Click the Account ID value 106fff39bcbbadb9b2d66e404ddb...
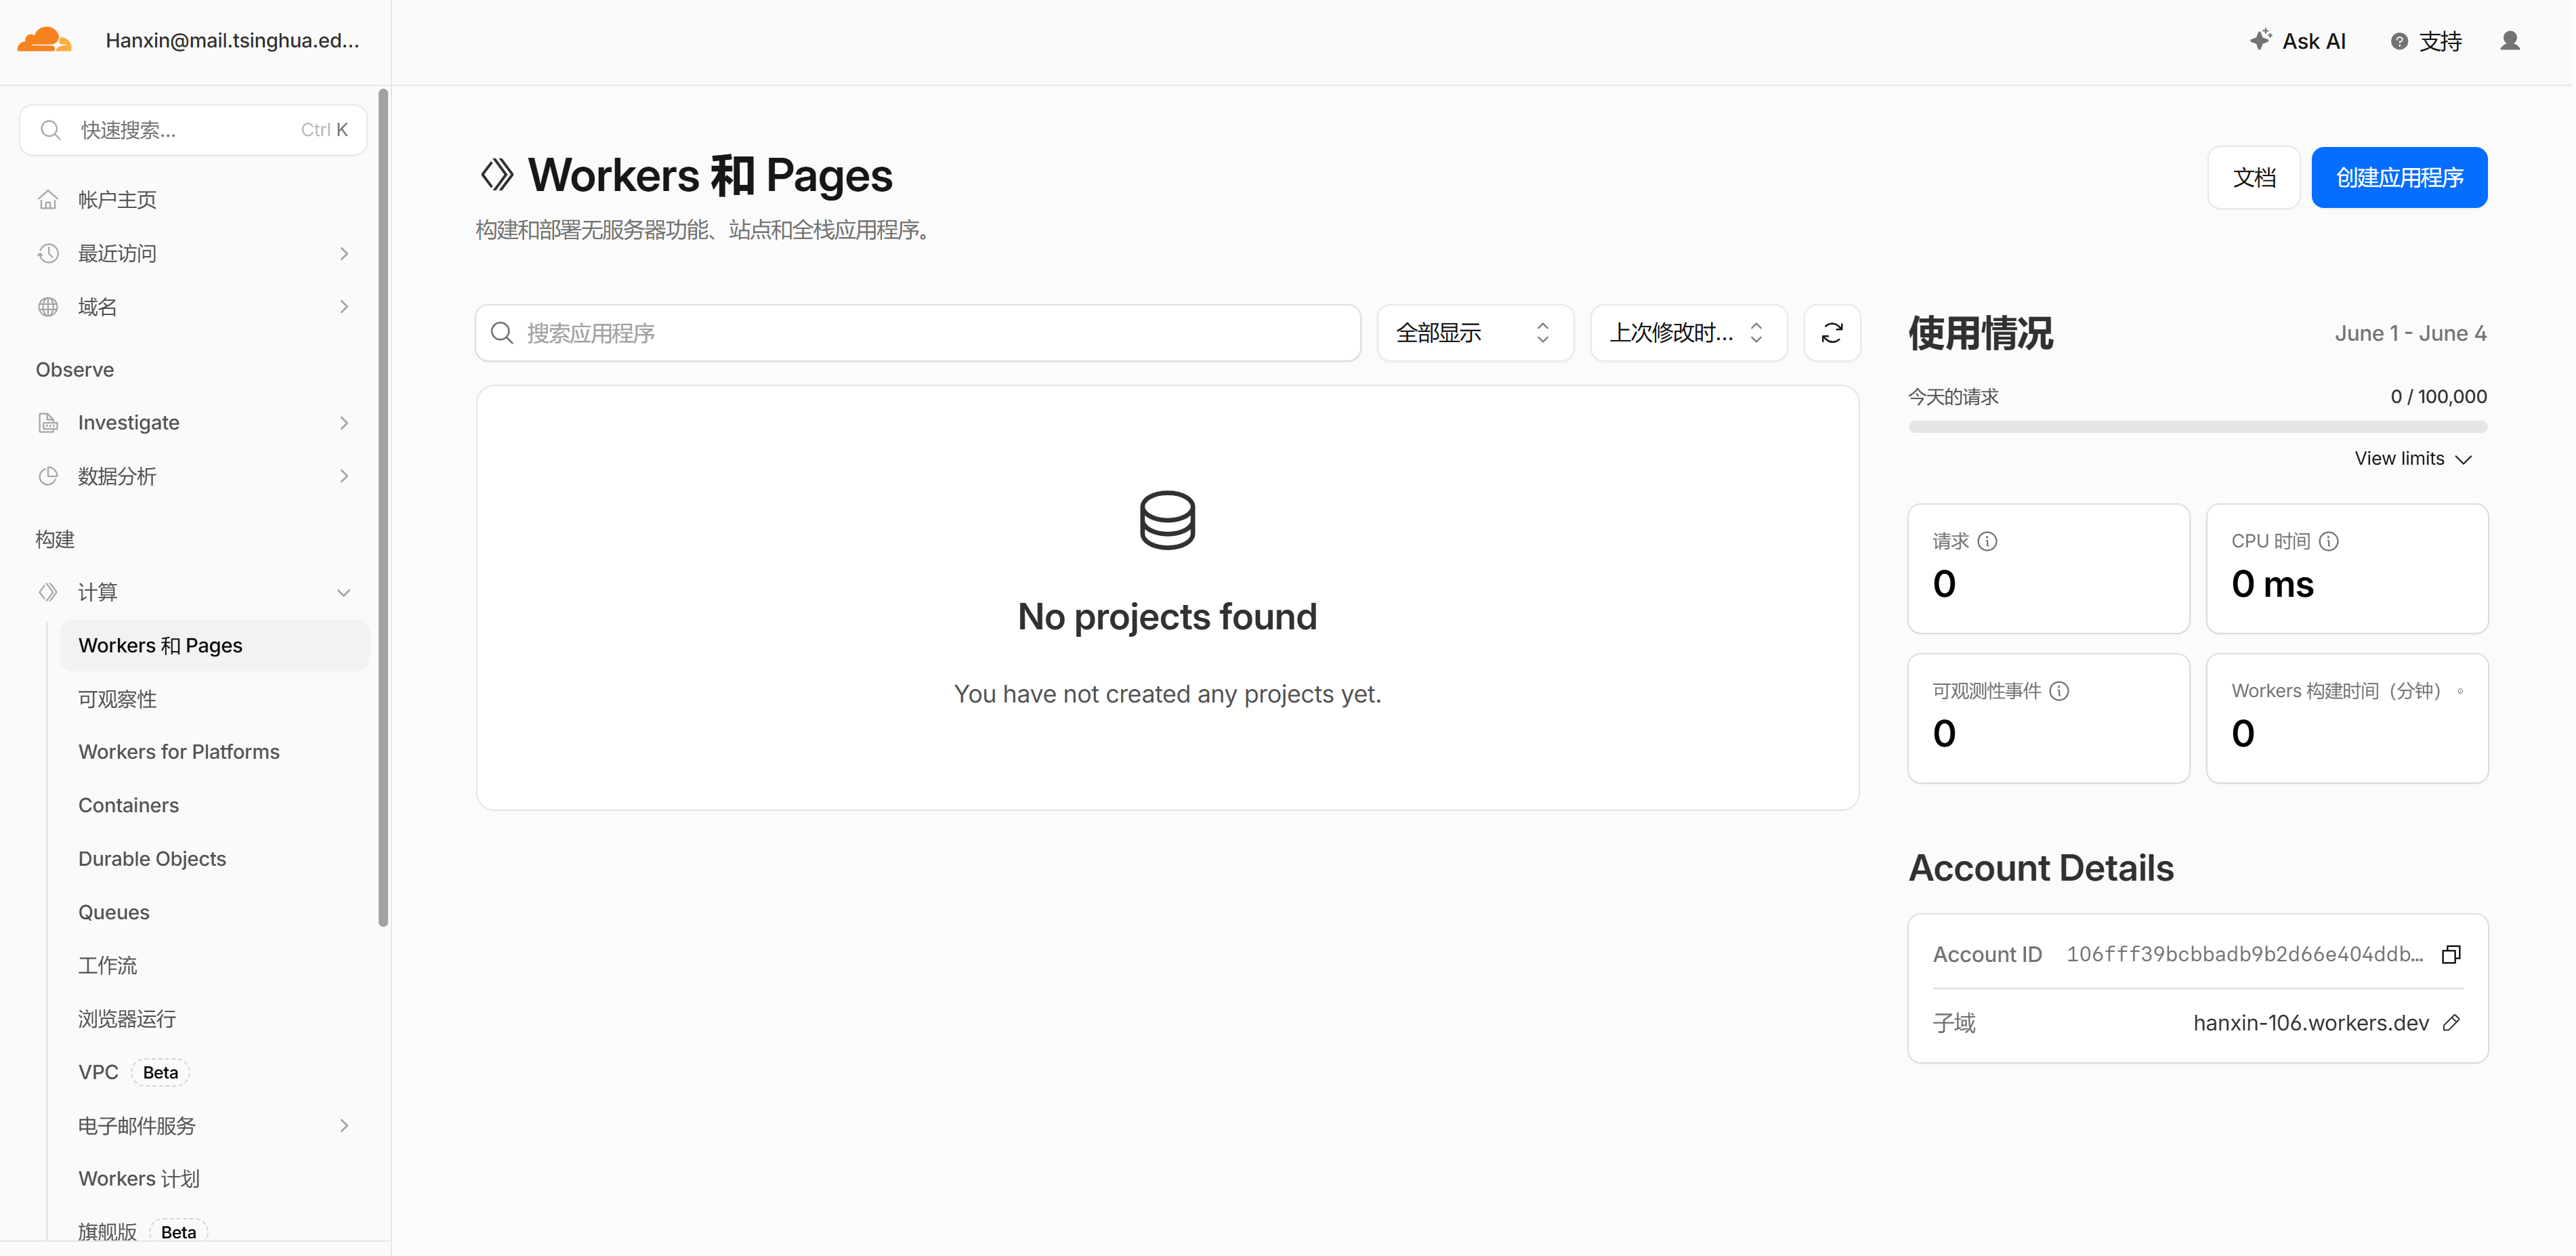Screen dimensions: 2576x1256 pos(2245,954)
